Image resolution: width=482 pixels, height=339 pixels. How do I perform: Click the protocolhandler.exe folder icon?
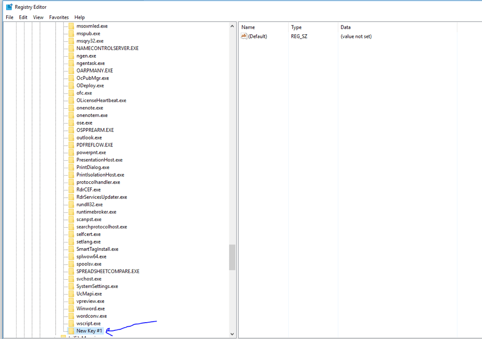[72, 182]
